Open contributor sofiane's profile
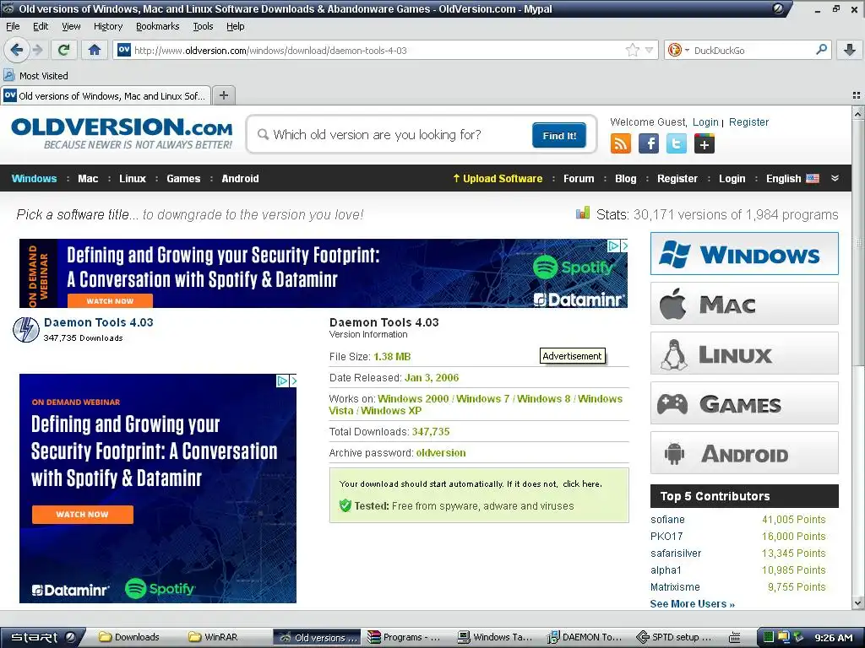865x648 pixels. pos(667,519)
